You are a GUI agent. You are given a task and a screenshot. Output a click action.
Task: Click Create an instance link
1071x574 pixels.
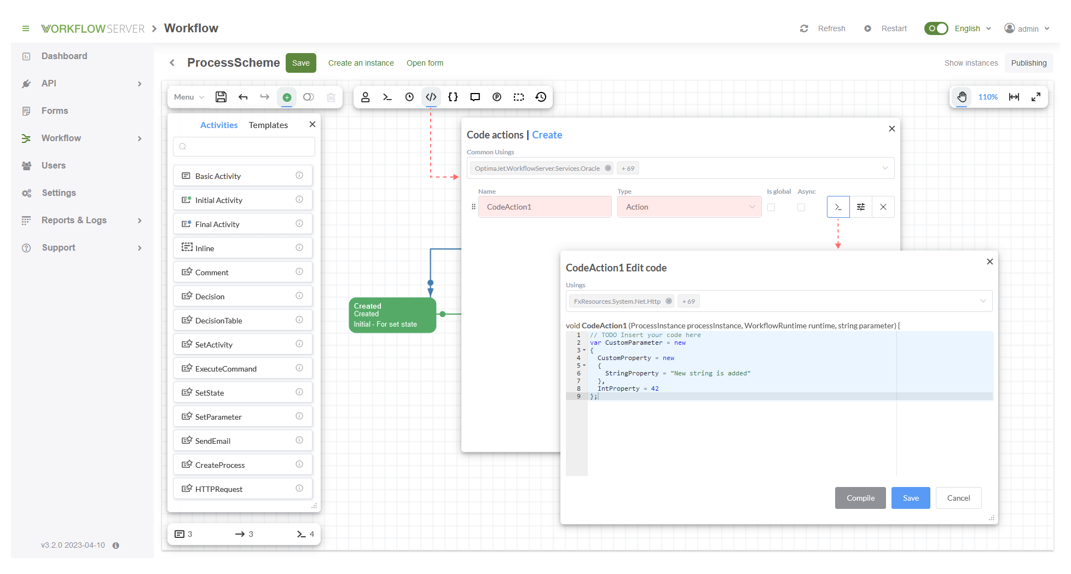(x=361, y=63)
